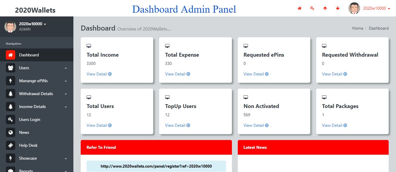
Task: Click the Non Activated count 569
Action: (247, 115)
